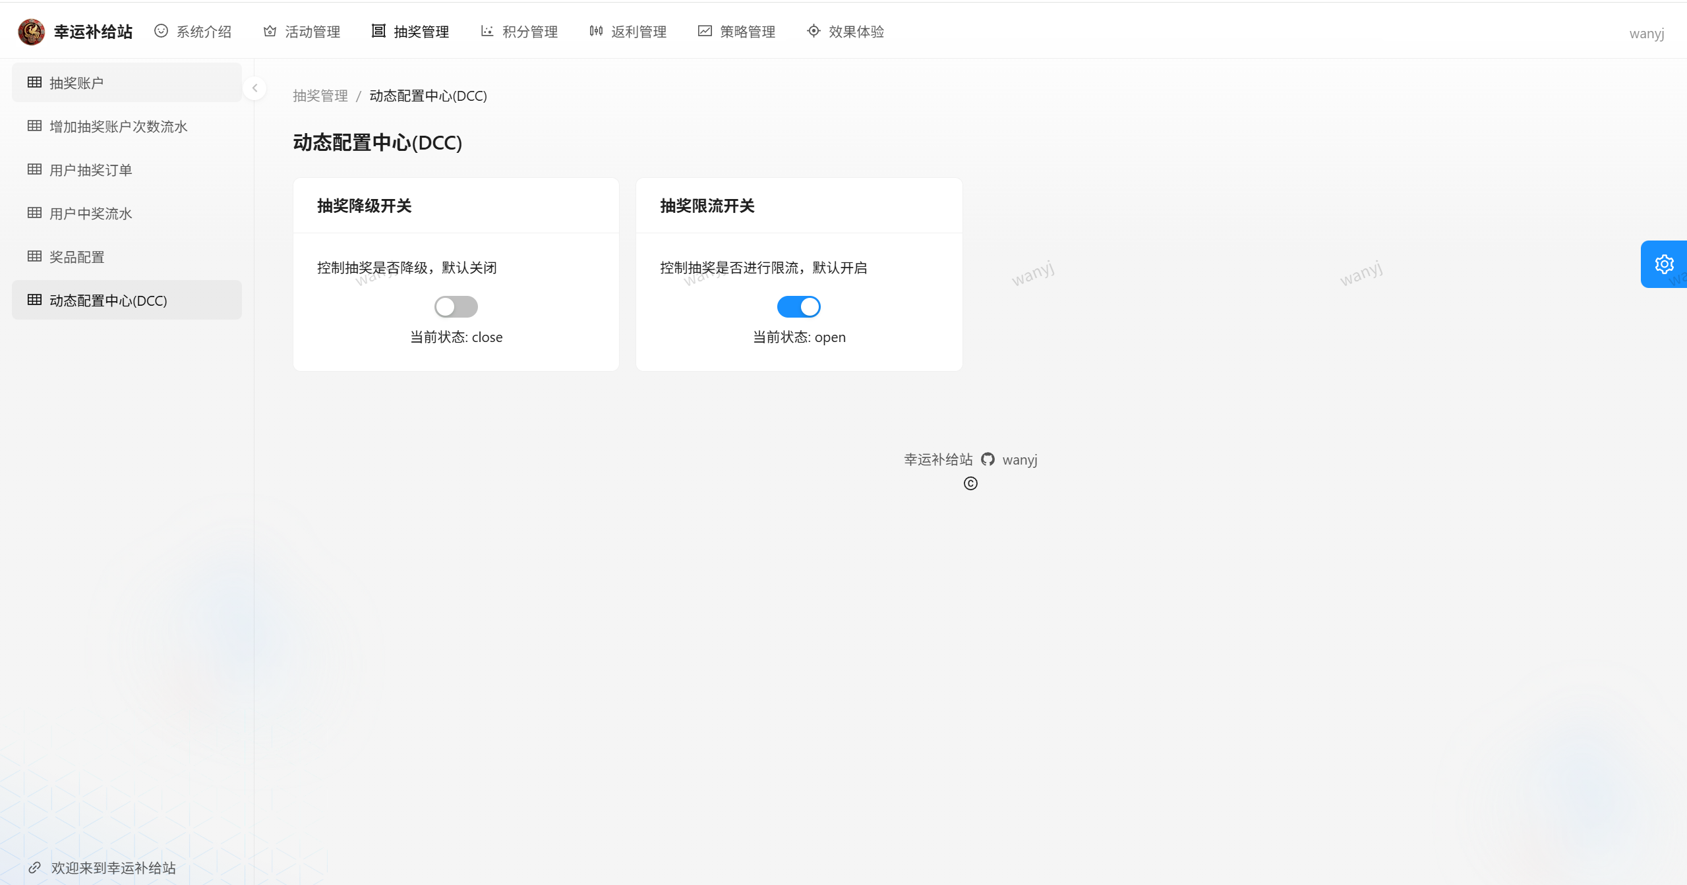This screenshot has width=1687, height=885.
Task: Collapse the left sidebar with chevron
Action: (254, 88)
